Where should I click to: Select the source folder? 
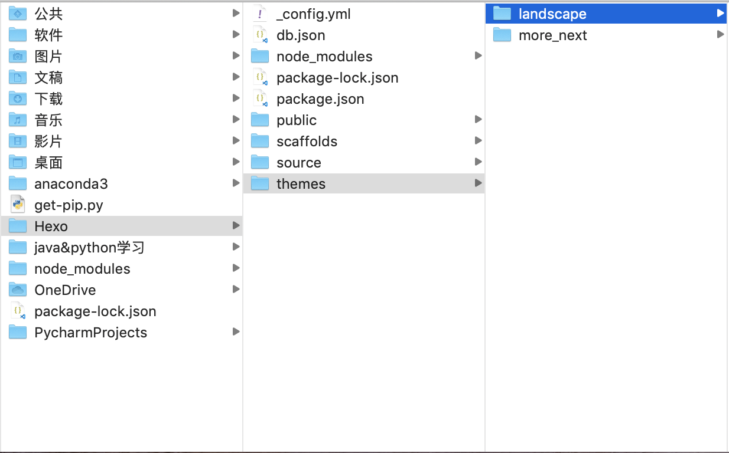click(x=298, y=162)
